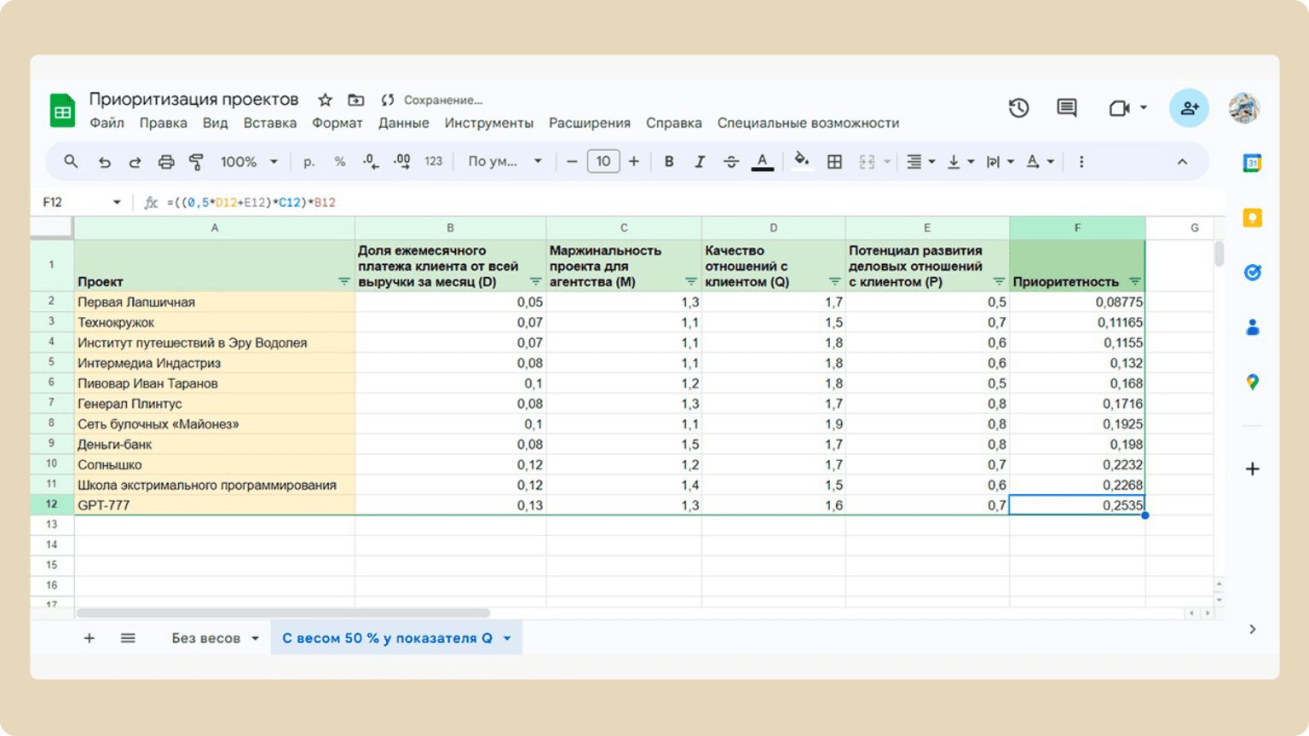
Task: Open version history clock icon
Action: [1018, 108]
